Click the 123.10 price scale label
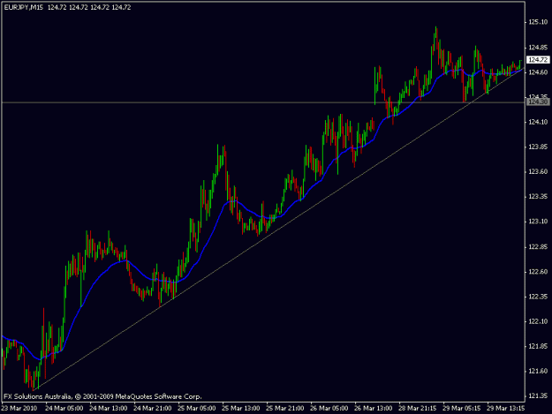The width and height of the screenshot is (552, 414). tap(538, 222)
